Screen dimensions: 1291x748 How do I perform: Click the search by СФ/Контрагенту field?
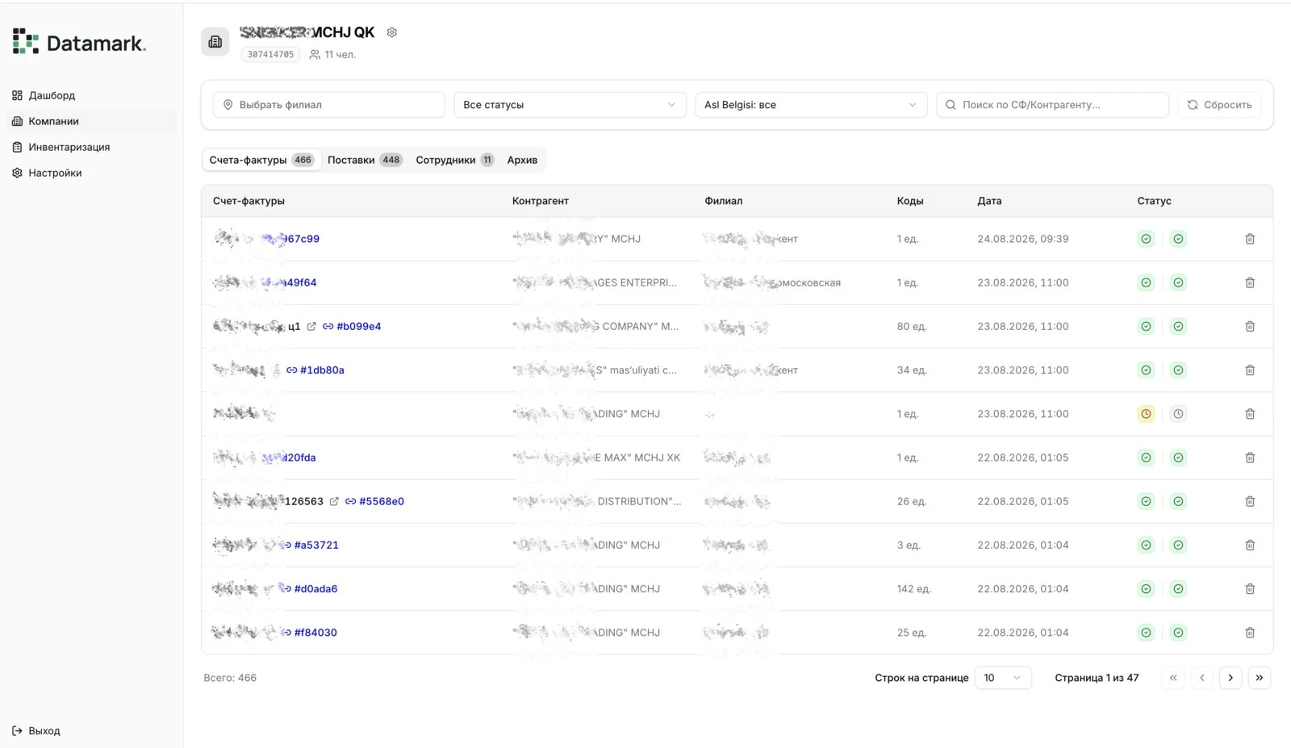click(1052, 105)
